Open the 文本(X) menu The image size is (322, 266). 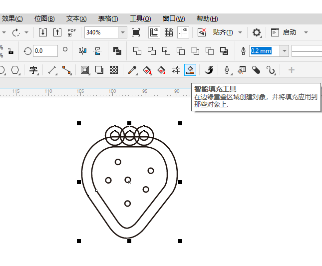pos(76,19)
